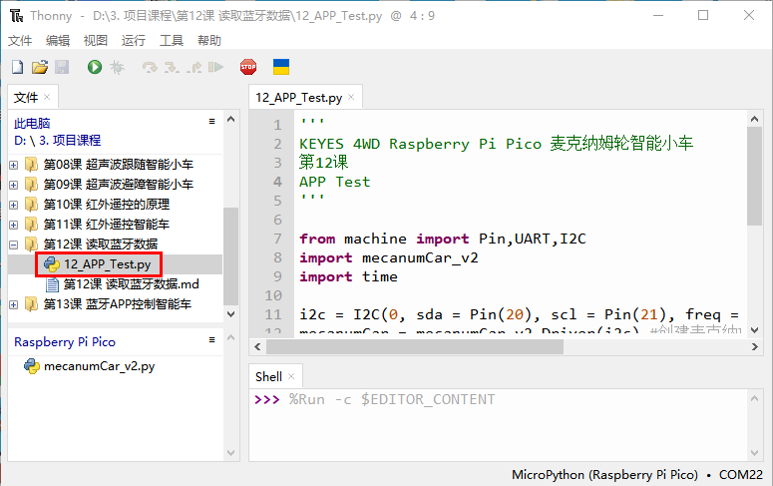
Task: Click file tree scroll up arrow
Action: click(230, 120)
